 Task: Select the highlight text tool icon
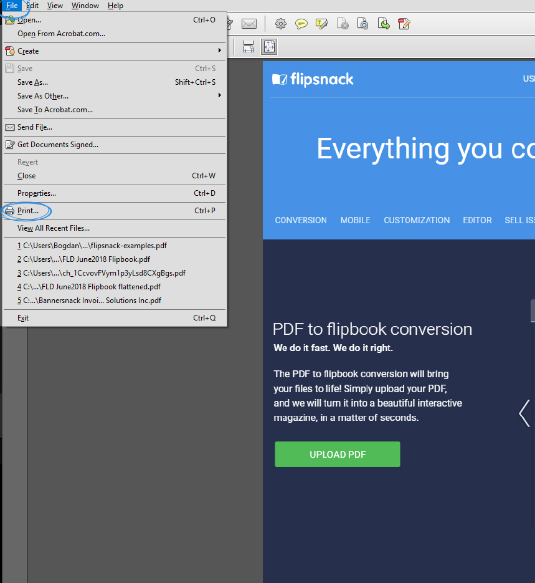tap(321, 24)
